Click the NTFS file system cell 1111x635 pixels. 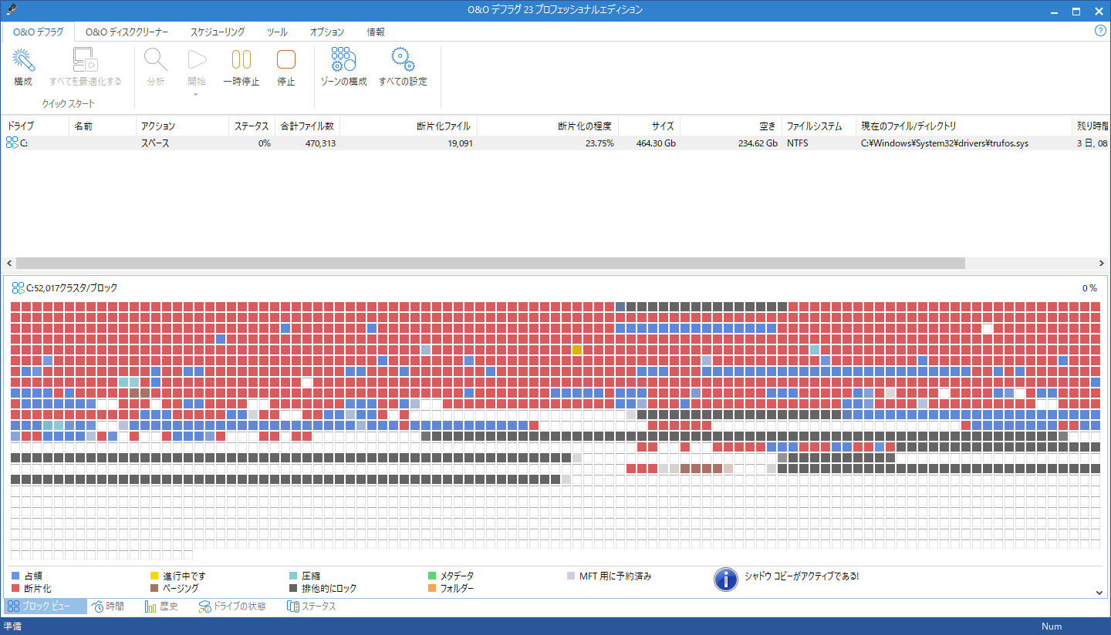pyautogui.click(x=798, y=143)
